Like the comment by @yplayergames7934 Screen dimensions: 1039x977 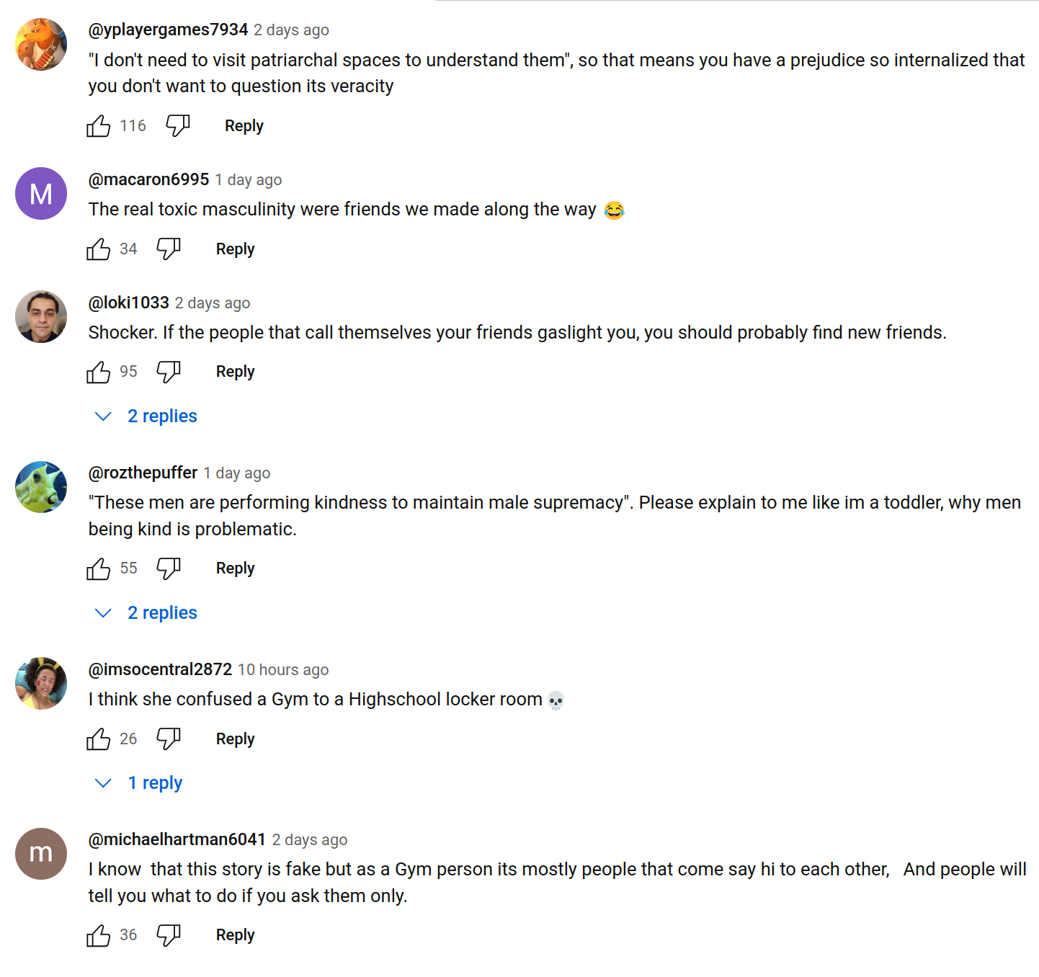pos(99,126)
